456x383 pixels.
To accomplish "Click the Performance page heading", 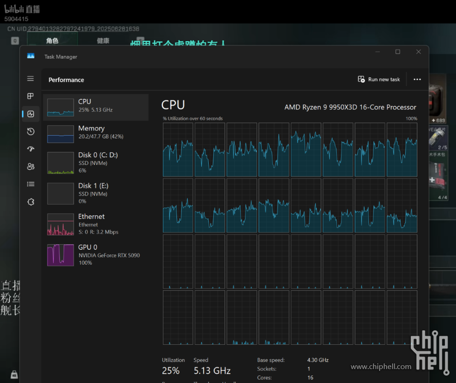I will click(x=66, y=80).
